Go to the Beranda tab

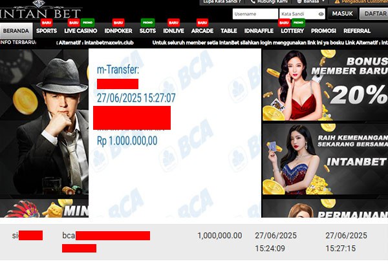pos(16,31)
